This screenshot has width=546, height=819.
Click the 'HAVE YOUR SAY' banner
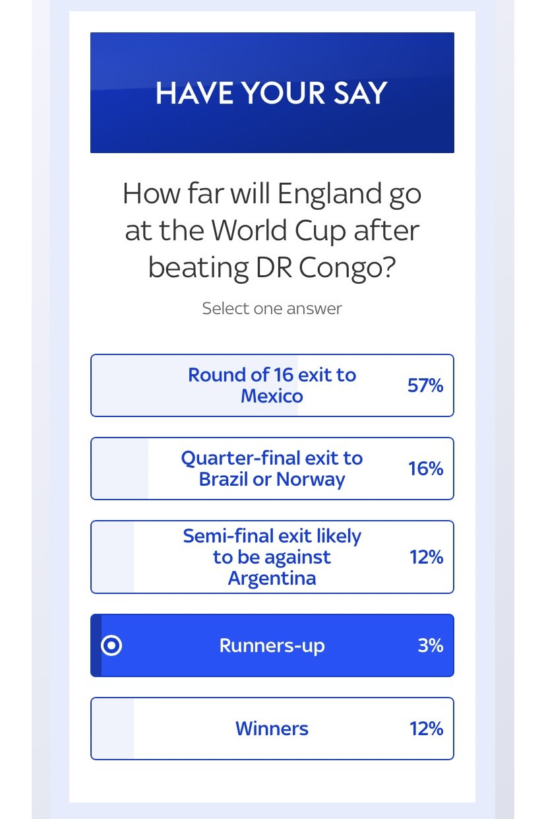pyautogui.click(x=272, y=92)
